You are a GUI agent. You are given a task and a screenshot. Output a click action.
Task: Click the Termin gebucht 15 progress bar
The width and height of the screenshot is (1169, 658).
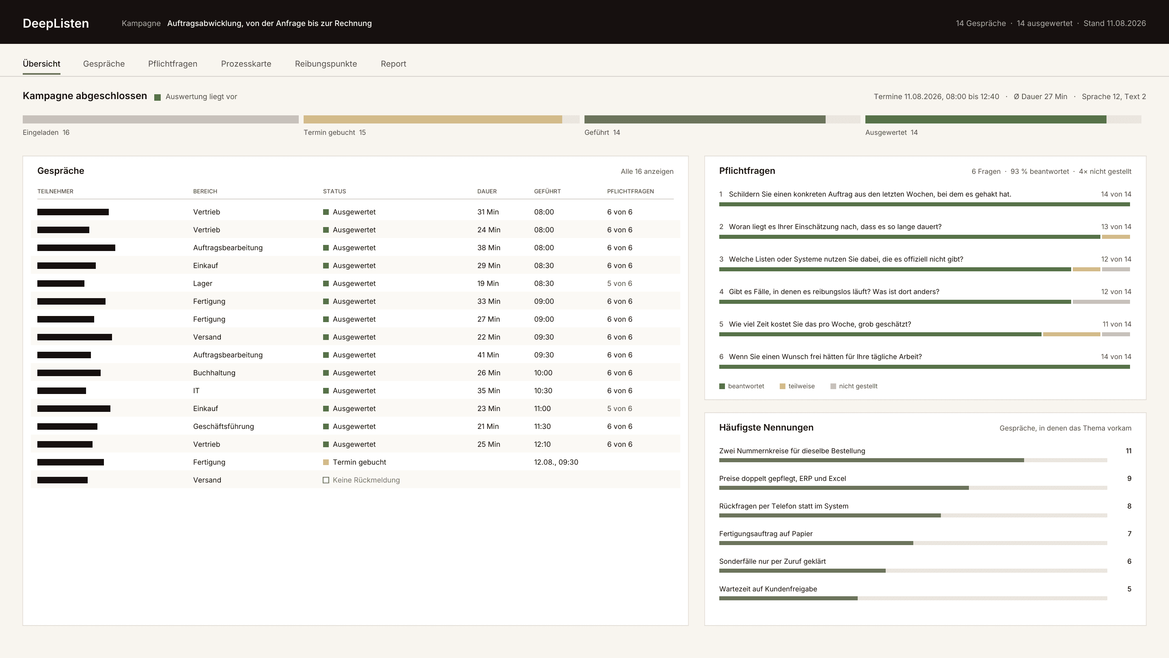click(442, 119)
